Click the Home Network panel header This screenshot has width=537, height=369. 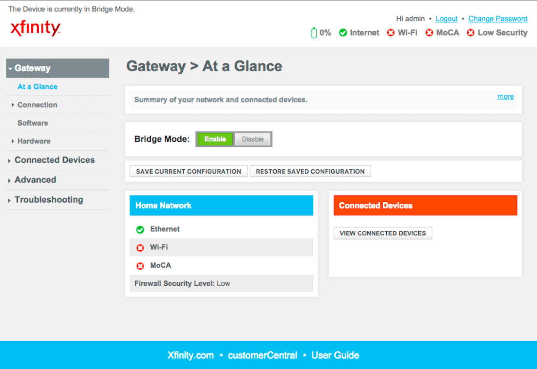pyautogui.click(x=221, y=205)
